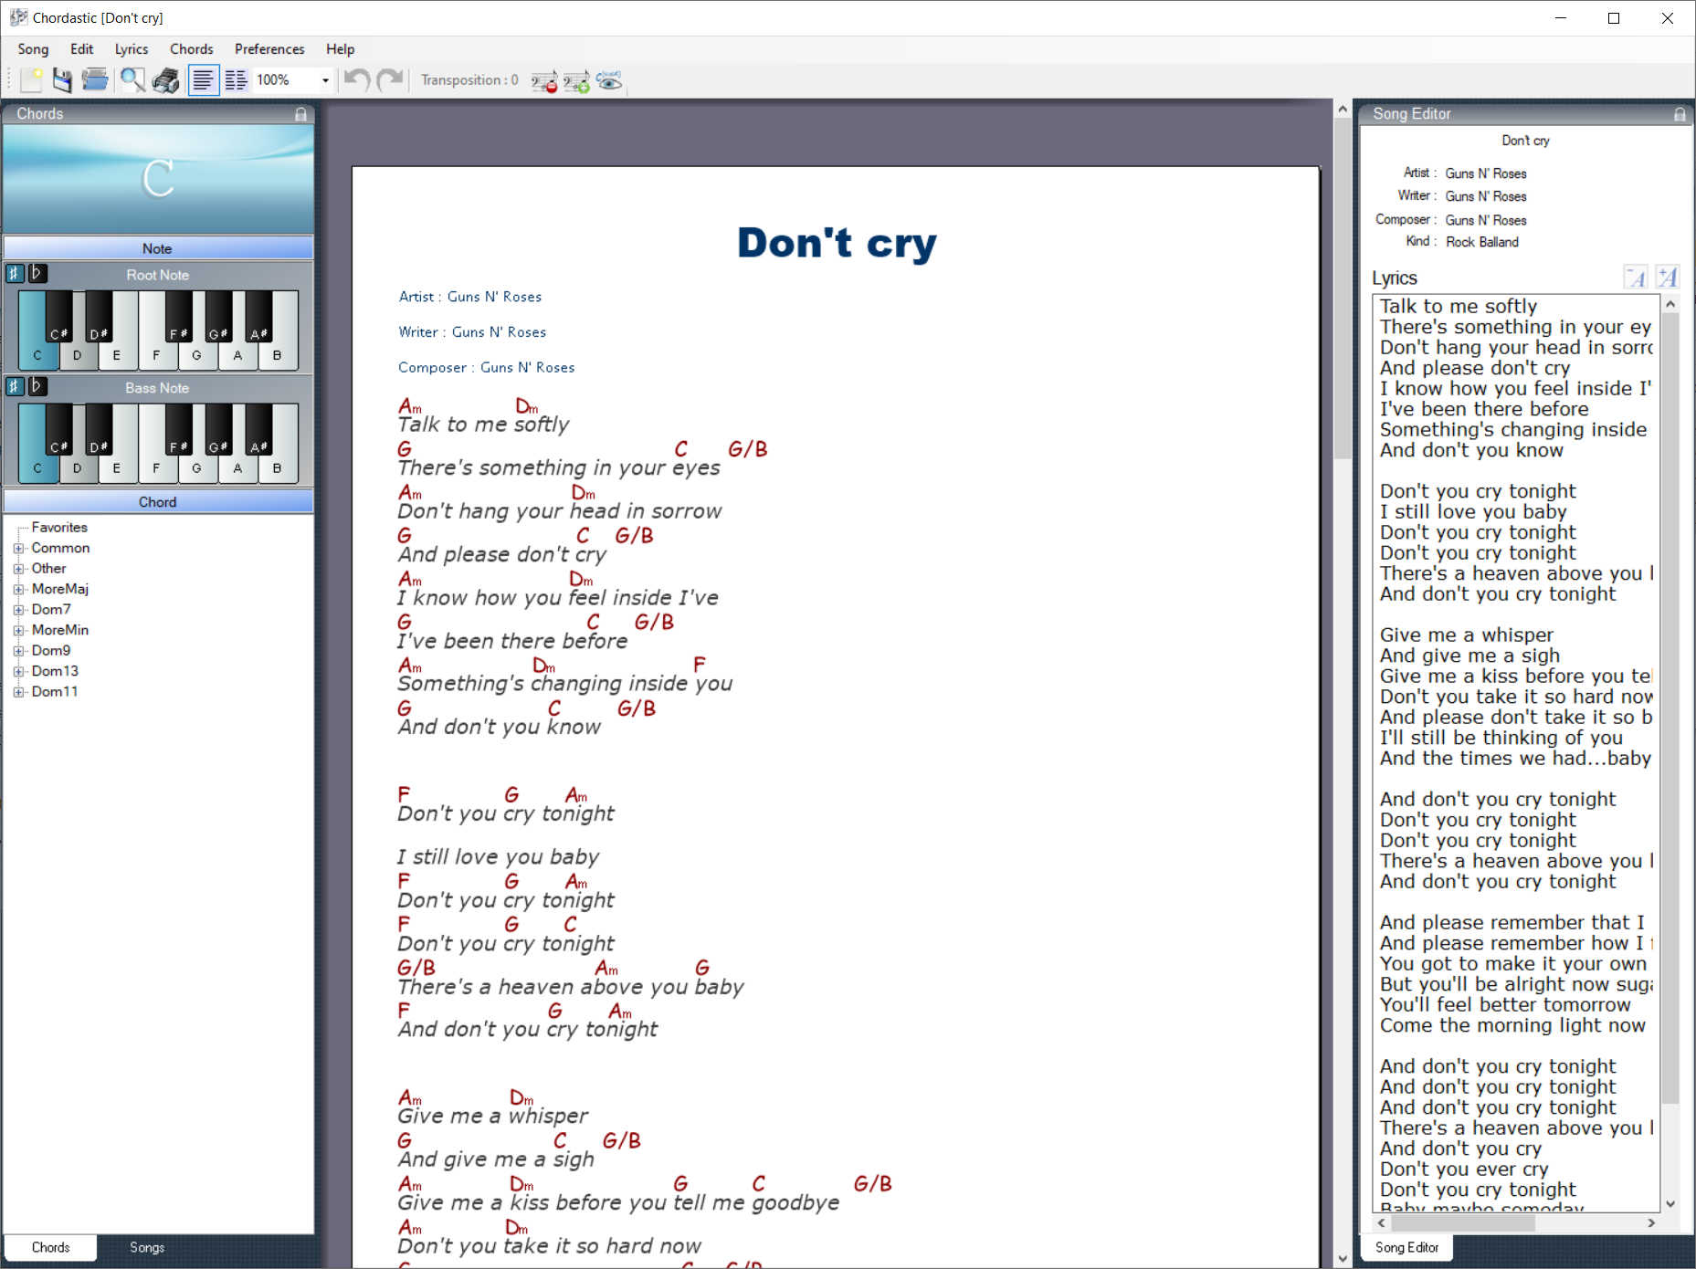Select the D key on the Bass Note keyboard
1696x1269 pixels.
click(77, 468)
